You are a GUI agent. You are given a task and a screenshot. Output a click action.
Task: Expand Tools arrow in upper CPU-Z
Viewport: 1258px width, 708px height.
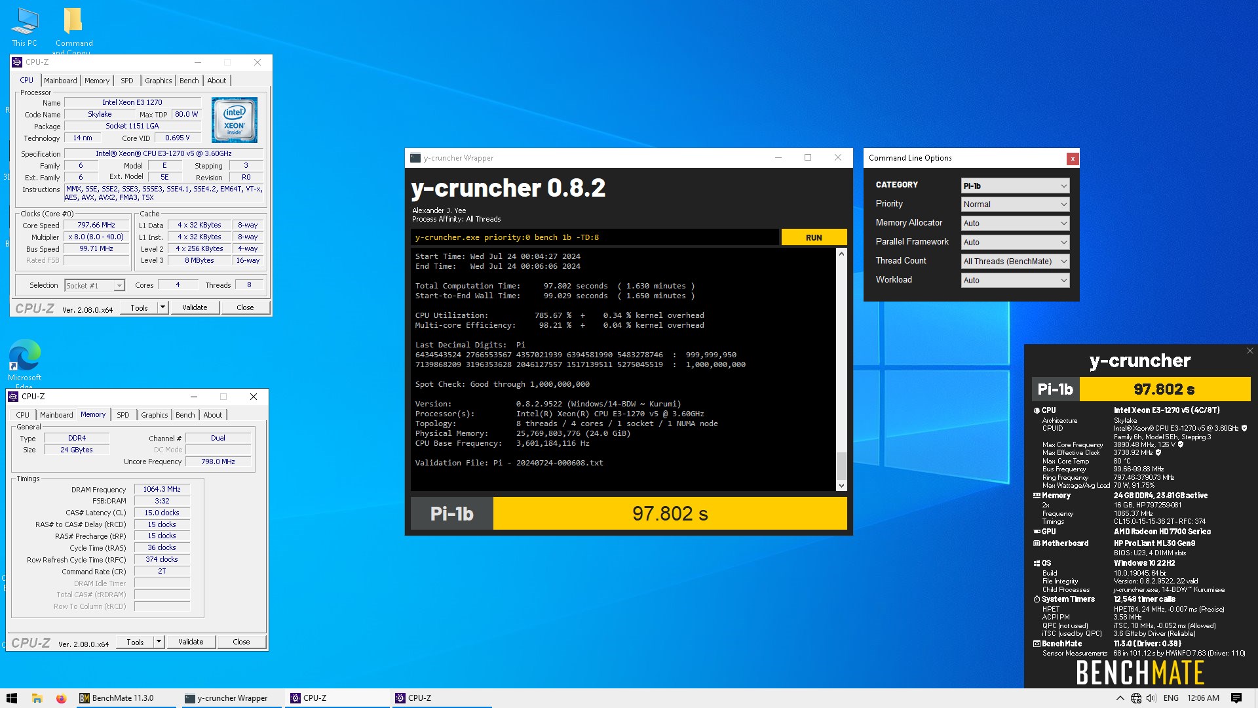point(163,307)
